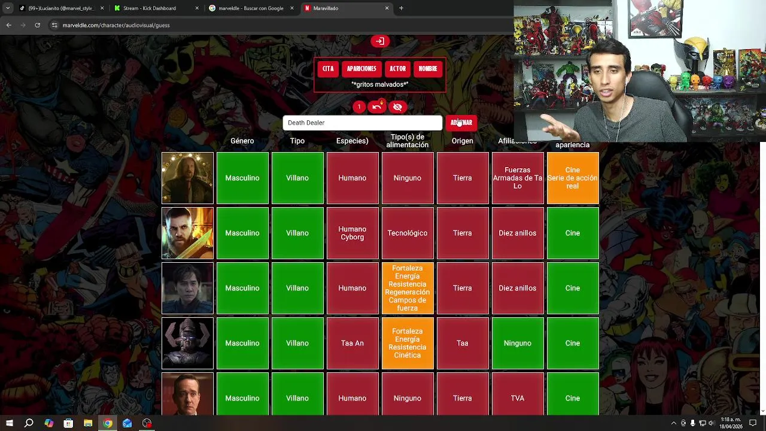The width and height of the screenshot is (766, 431).
Task: Select the bearded man with blade portrait
Action: [x=187, y=233]
